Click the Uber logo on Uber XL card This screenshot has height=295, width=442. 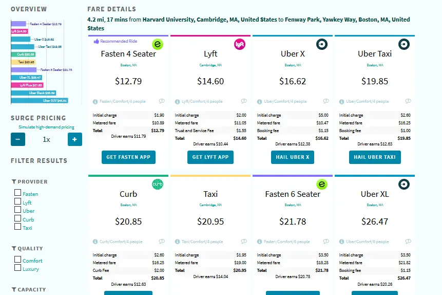click(404, 184)
